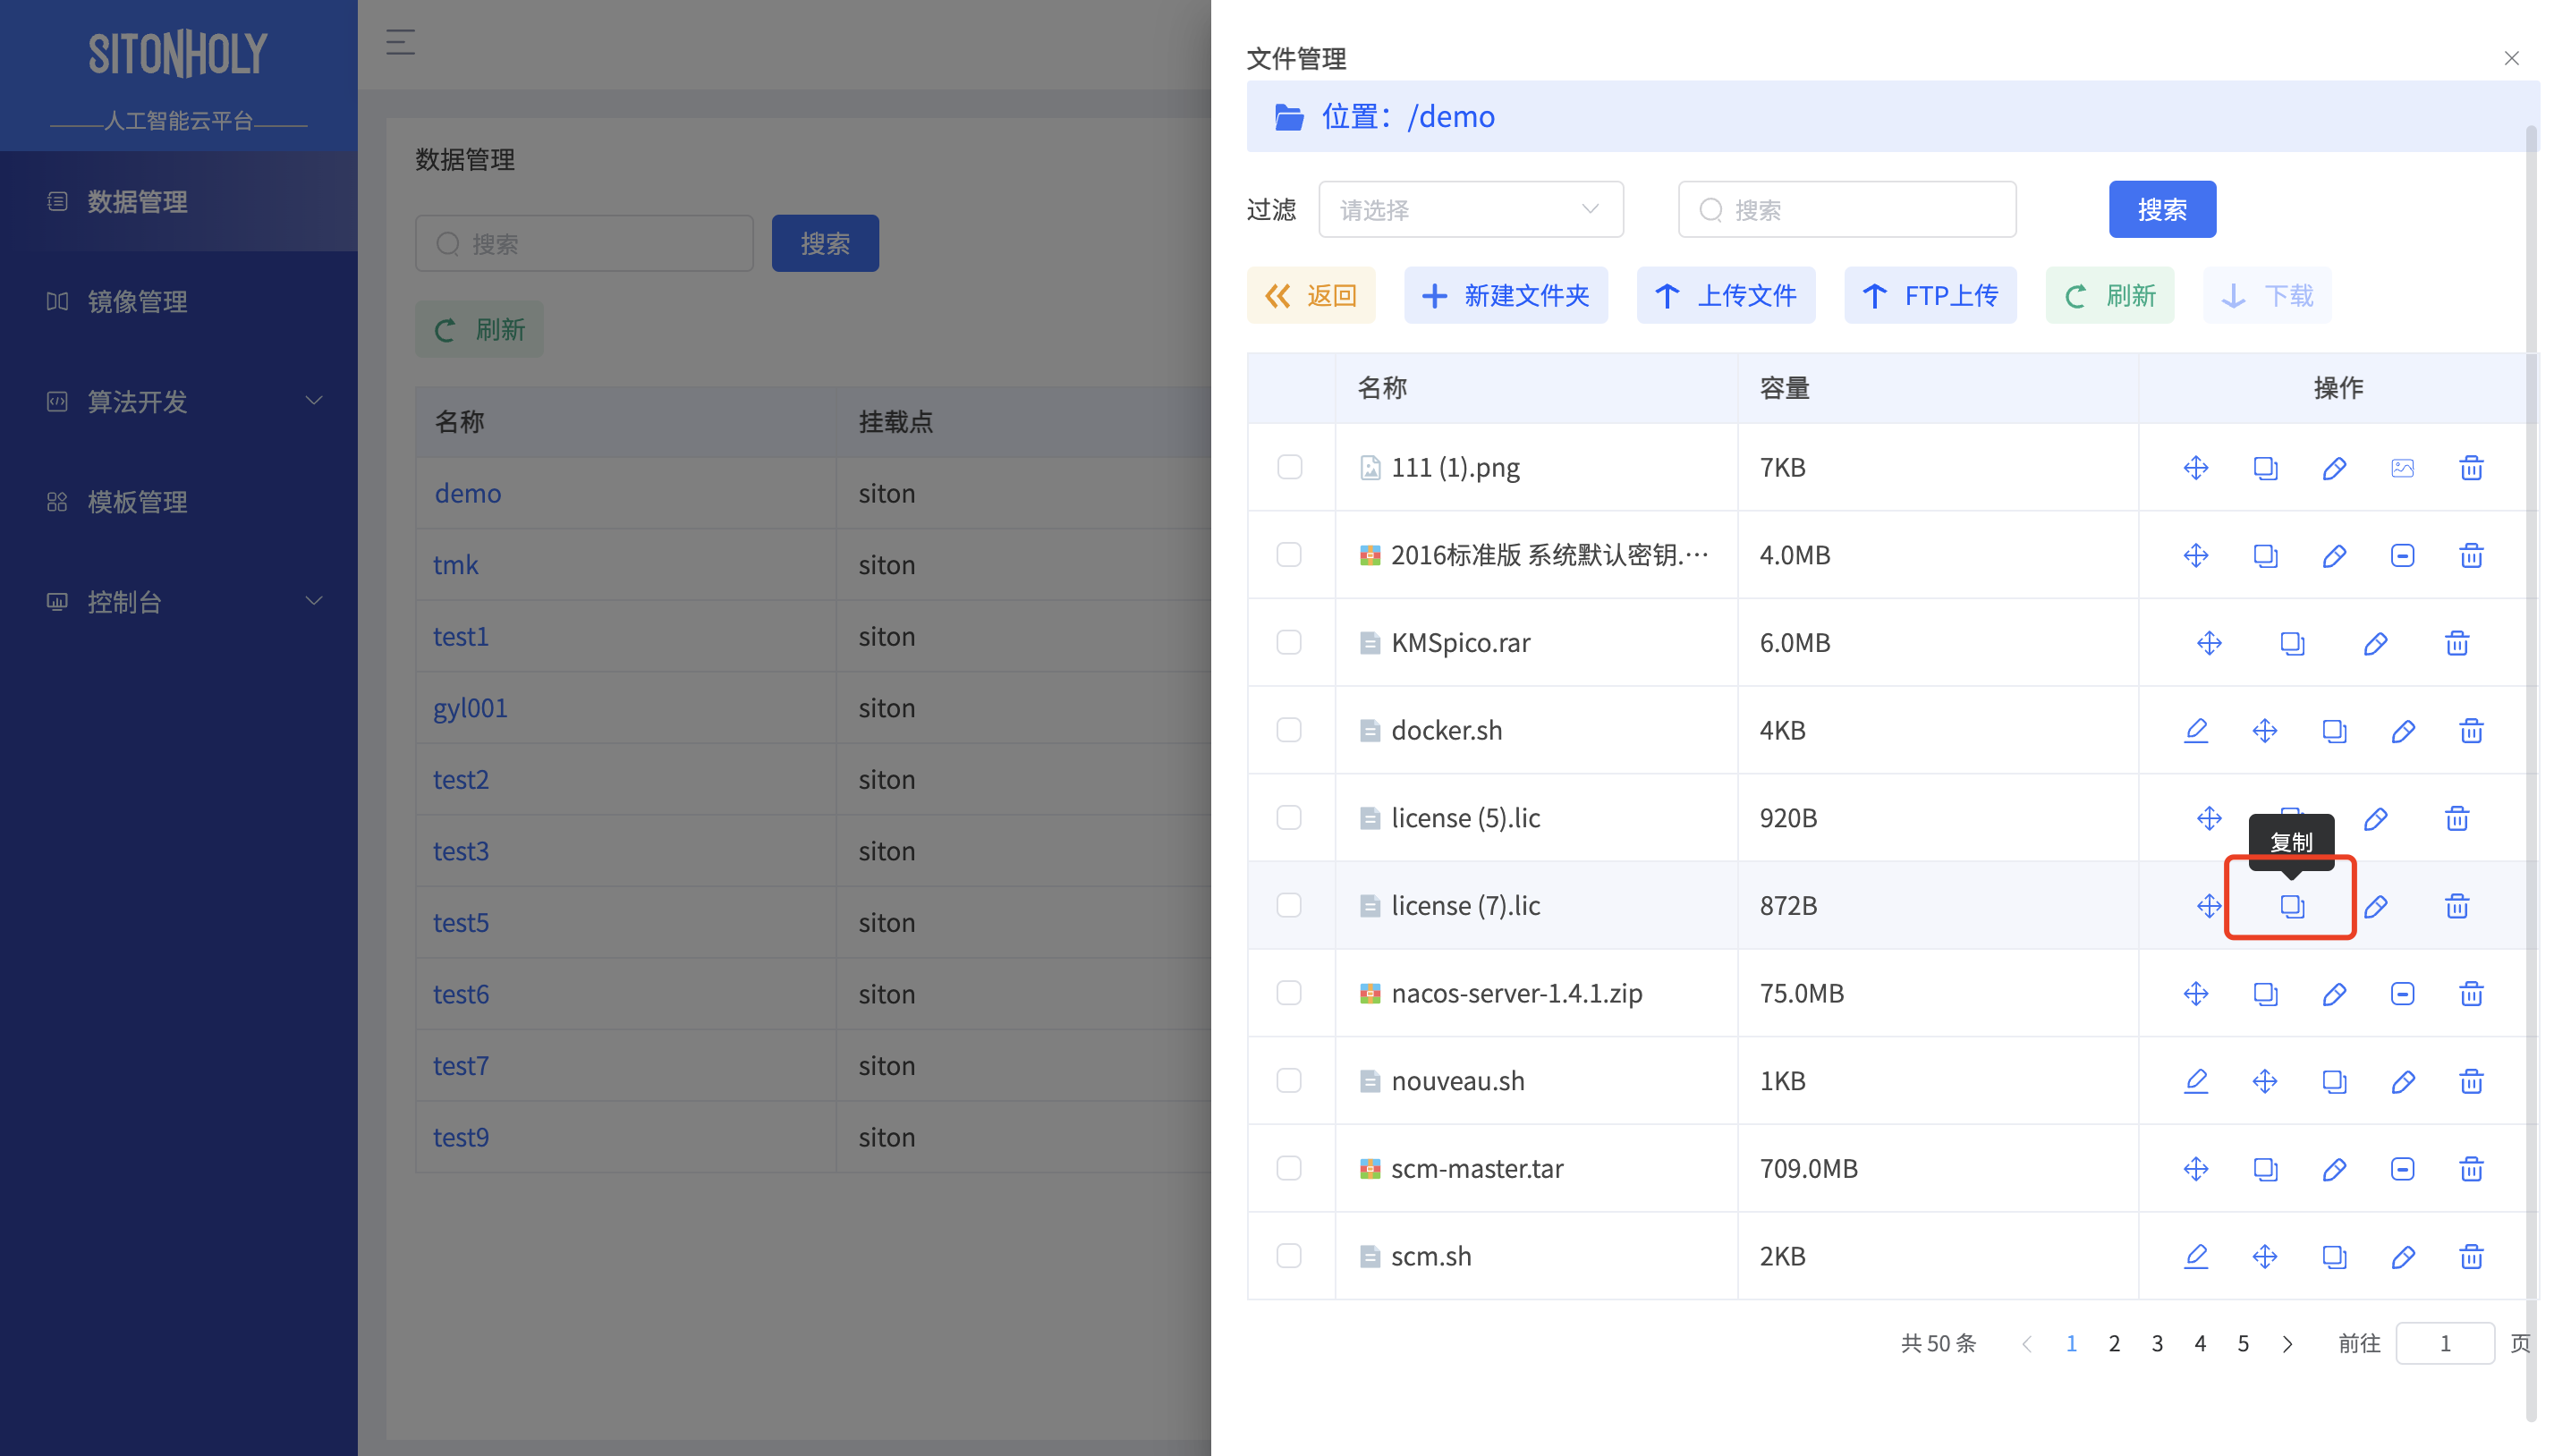Open the tmk link in 数据管理 table
The image size is (2571, 1456).
[x=455, y=565]
